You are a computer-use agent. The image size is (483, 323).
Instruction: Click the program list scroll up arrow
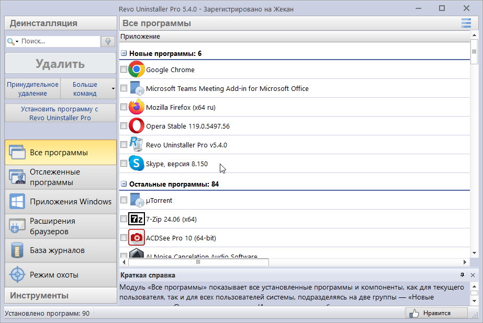[x=474, y=35]
